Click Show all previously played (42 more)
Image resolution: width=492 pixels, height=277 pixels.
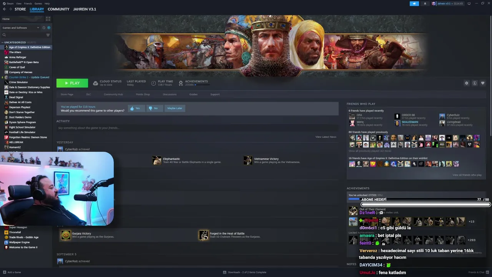(370, 151)
